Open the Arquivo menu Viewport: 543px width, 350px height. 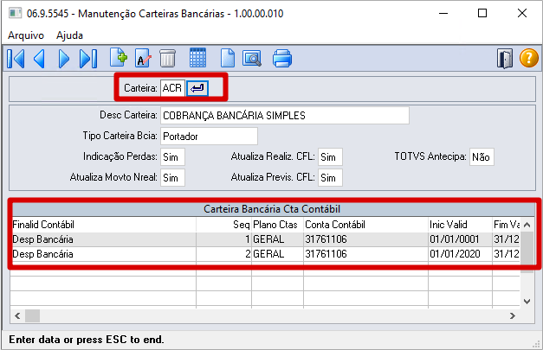(x=26, y=35)
